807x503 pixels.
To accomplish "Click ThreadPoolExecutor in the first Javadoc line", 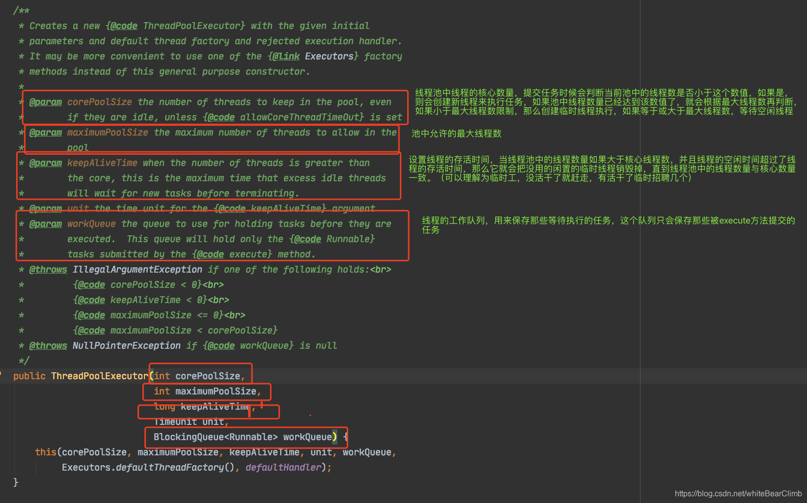I will pyautogui.click(x=192, y=26).
